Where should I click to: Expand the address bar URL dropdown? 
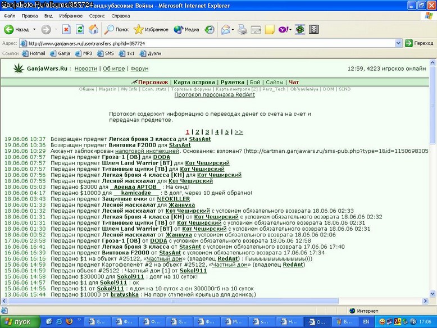[399, 43]
